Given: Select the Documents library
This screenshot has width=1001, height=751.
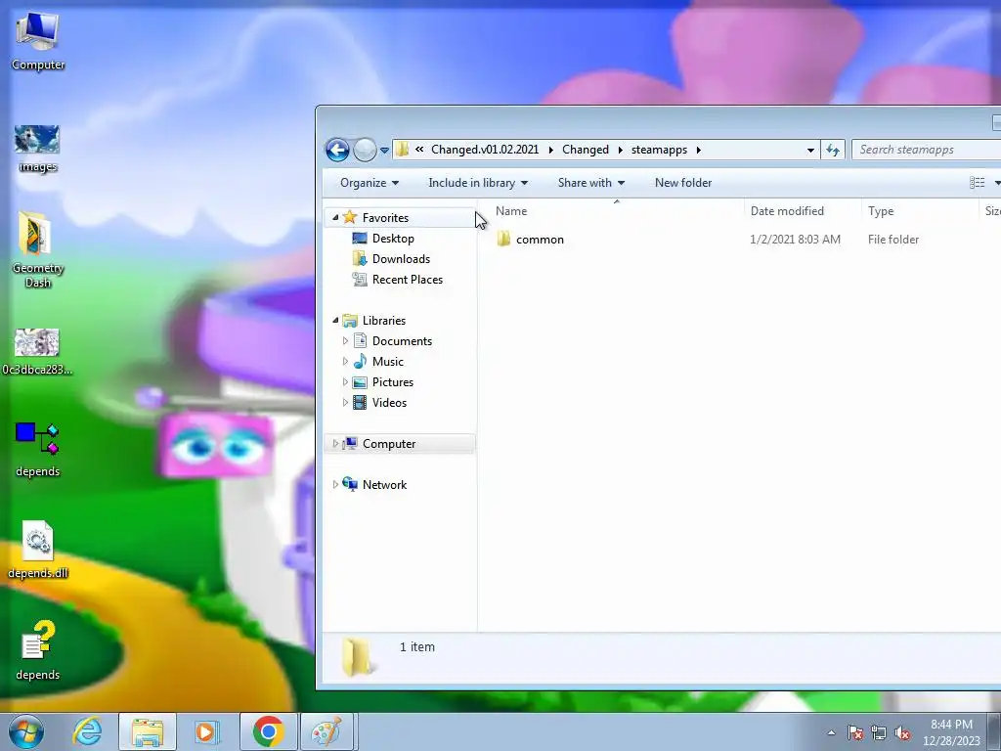Looking at the screenshot, I should (x=402, y=341).
